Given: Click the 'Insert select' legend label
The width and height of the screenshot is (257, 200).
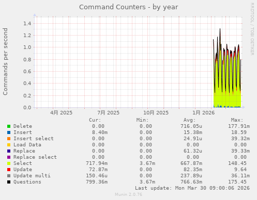Looking at the screenshot, I should tap(34, 139).
